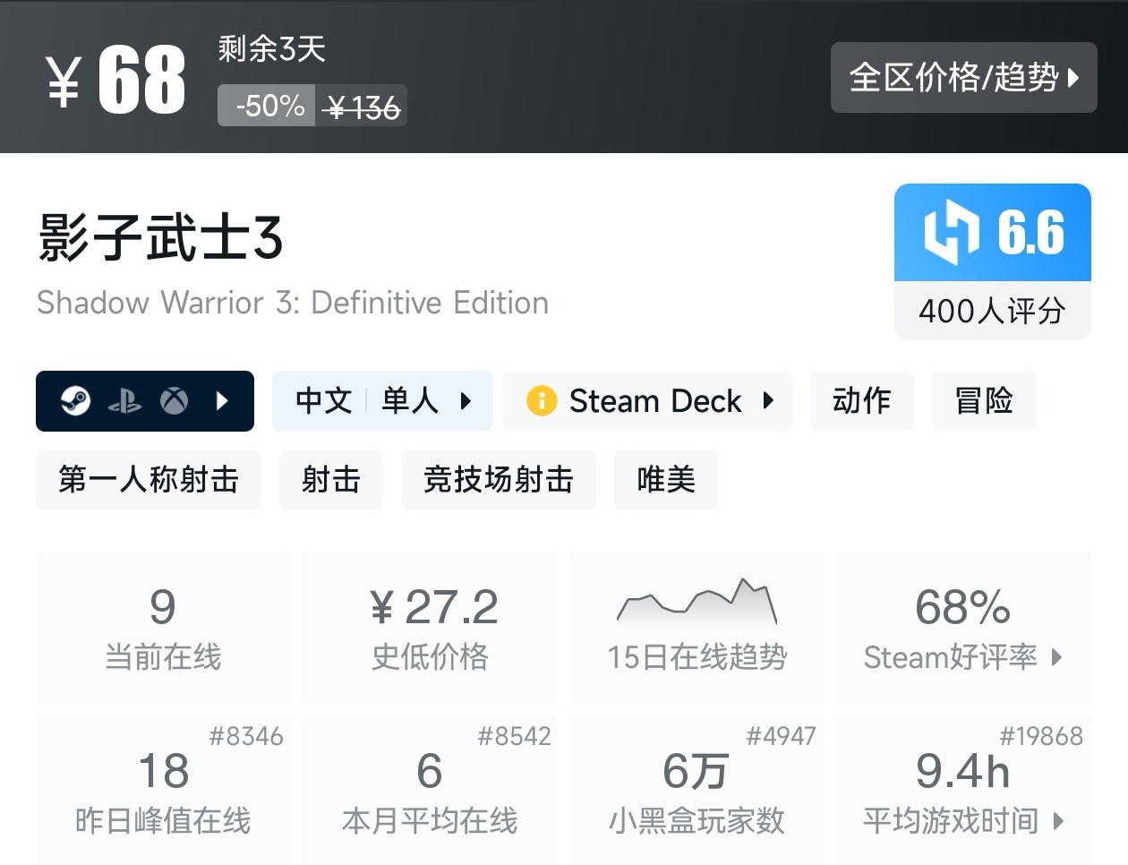Expand the Steam Deck compatibility arrow
1128x865 pixels.
pos(767,400)
